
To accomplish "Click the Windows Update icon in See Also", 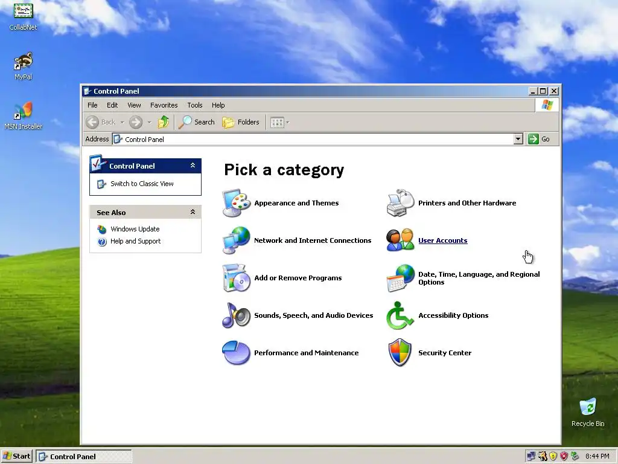I will coord(101,229).
